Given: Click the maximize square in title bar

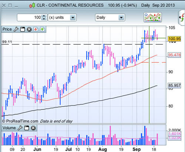Looking at the screenshot, I should pos(10,6).
